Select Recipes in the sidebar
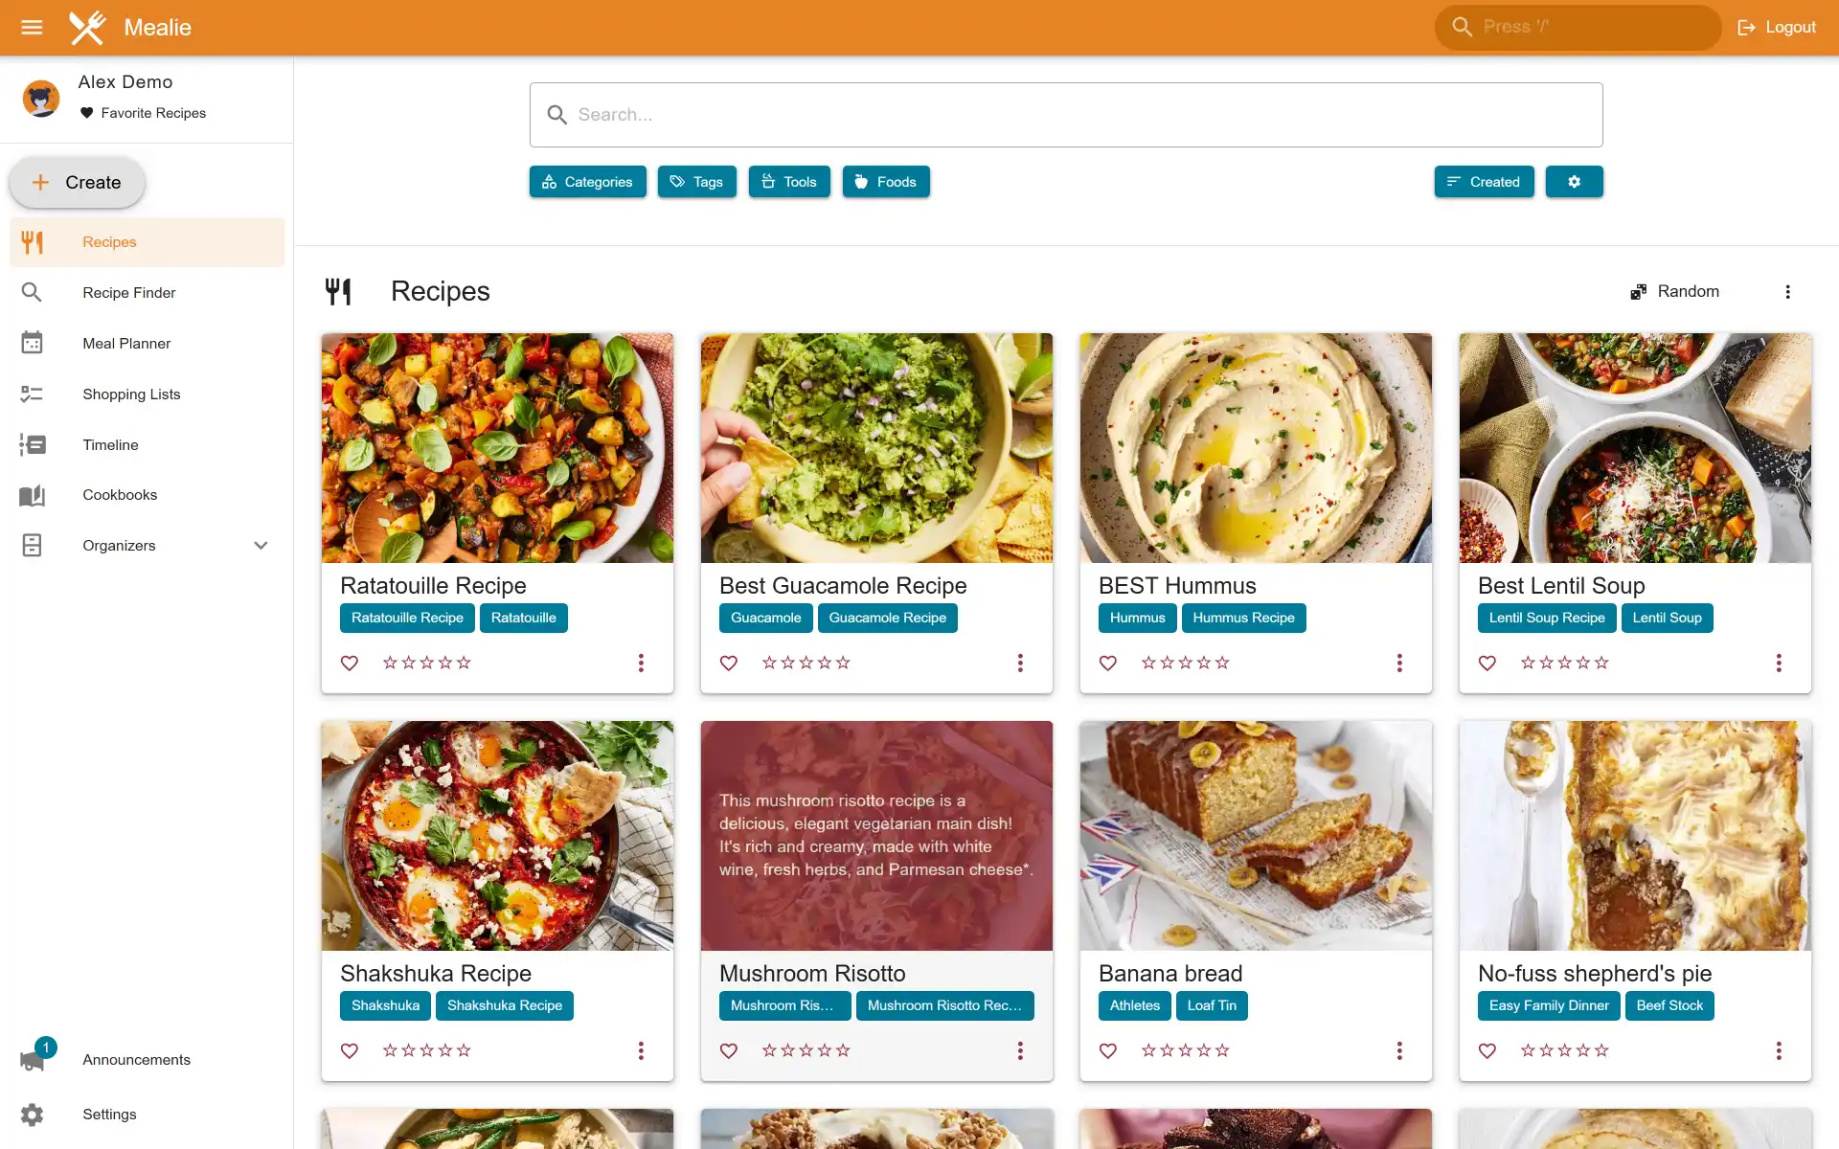 pos(147,242)
